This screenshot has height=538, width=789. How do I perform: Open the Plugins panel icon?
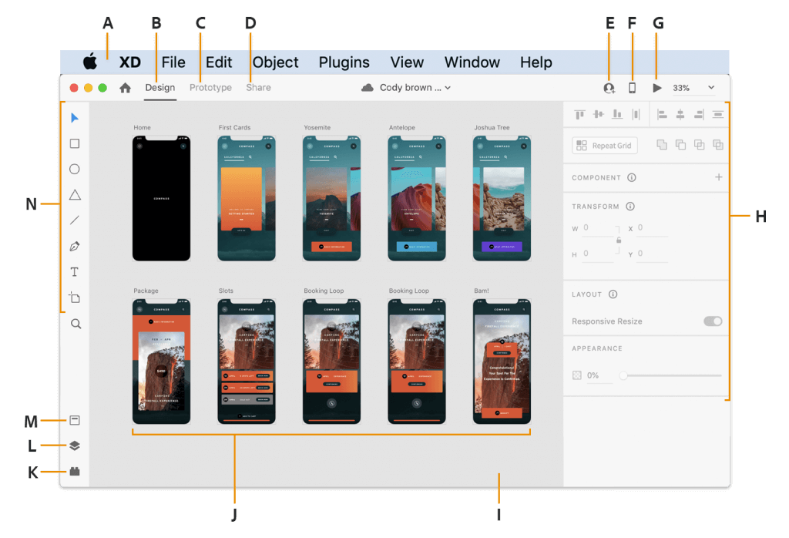(75, 471)
